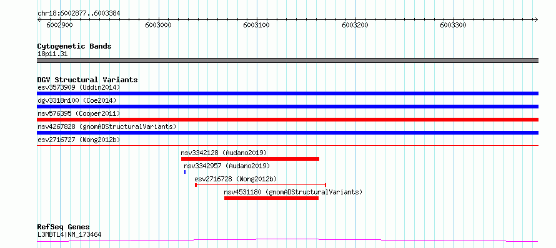This screenshot has height=248, width=556.
Task: Select the nsv3342128 (Audano2019) red bar
Action: [x=250, y=159]
